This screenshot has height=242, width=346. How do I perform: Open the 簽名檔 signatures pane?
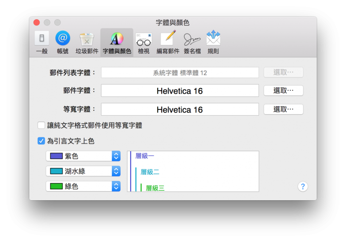[192, 43]
